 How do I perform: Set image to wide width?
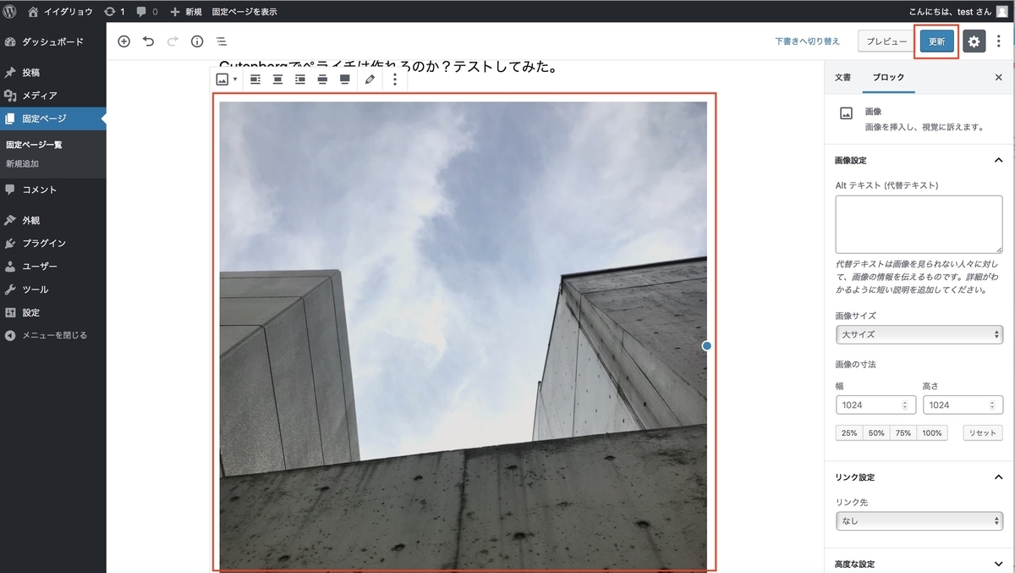coord(322,80)
